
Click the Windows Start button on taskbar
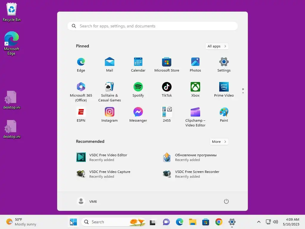[74, 222]
